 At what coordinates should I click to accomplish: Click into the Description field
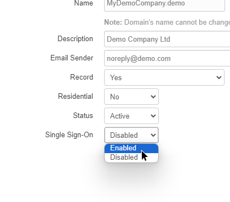(x=167, y=39)
